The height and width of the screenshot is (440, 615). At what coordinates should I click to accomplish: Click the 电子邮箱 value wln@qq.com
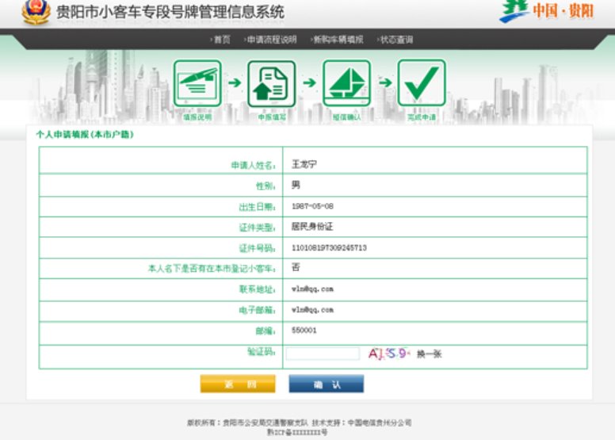coord(312,310)
